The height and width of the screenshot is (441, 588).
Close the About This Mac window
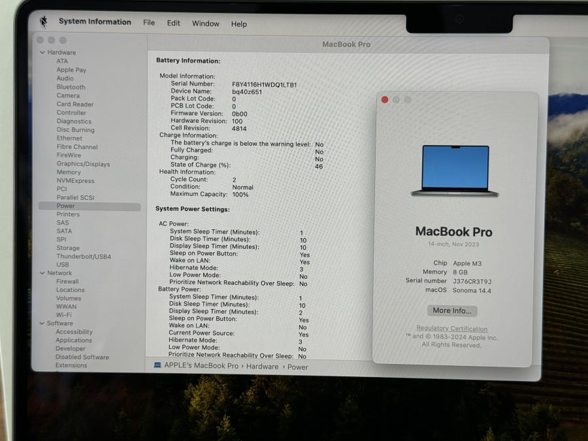click(385, 100)
